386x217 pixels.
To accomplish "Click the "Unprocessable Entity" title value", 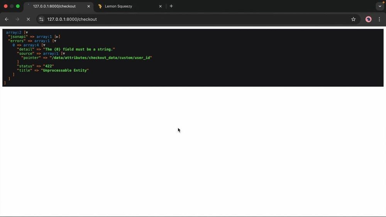I will click(65, 70).
